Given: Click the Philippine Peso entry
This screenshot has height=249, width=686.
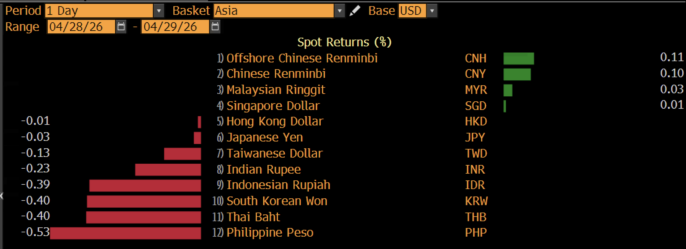Looking at the screenshot, I should pyautogui.click(x=270, y=233).
